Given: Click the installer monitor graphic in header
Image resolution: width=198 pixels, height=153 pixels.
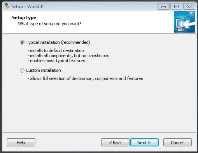Looking at the screenshot, I should pos(184,22).
